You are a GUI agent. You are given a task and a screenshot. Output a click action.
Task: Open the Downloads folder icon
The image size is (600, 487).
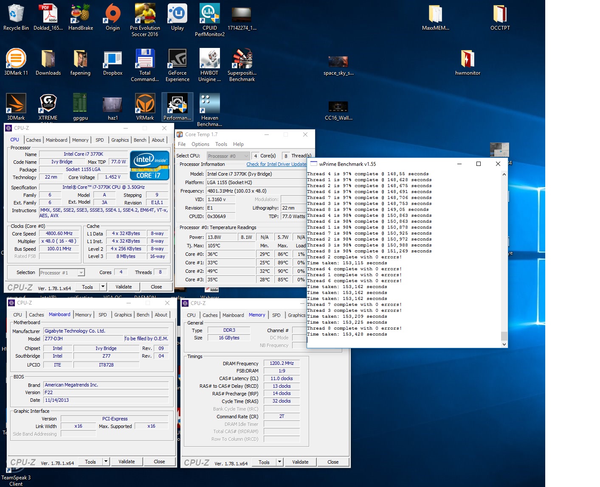(48, 62)
